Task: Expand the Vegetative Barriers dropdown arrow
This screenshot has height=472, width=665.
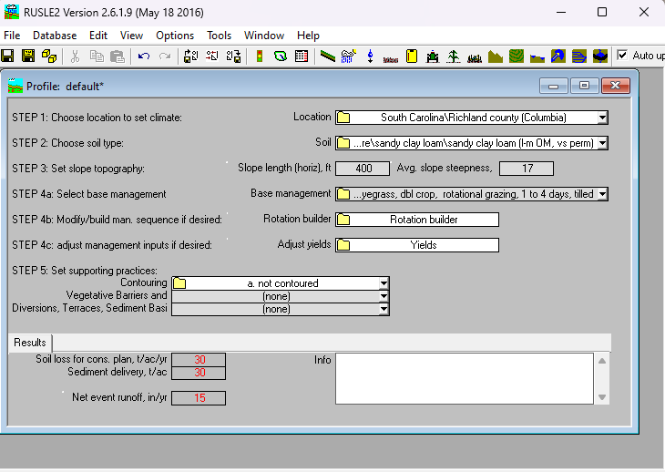Action: click(x=384, y=296)
